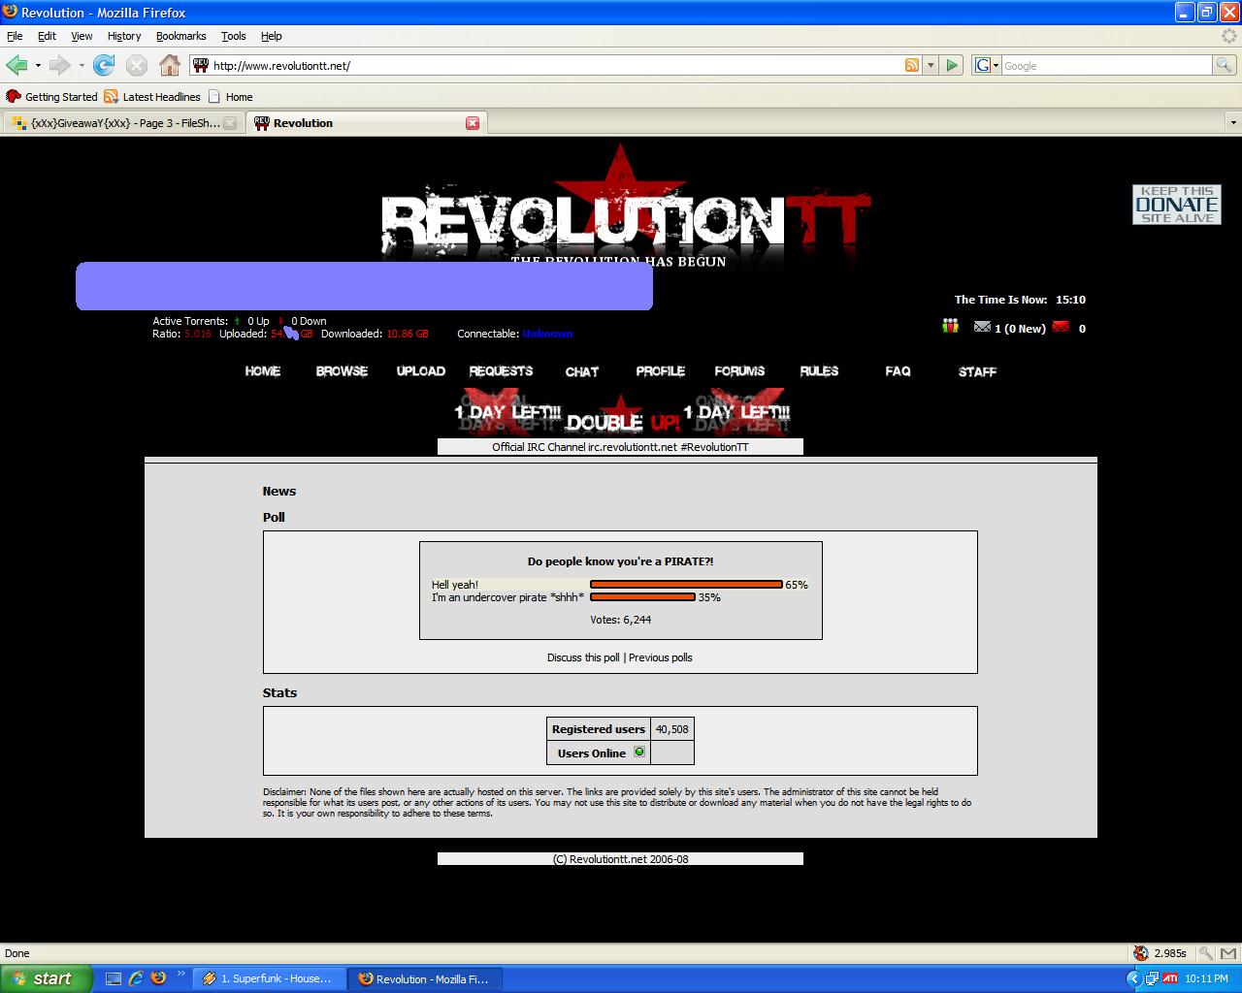Click the status bar wrench icon

click(1204, 953)
